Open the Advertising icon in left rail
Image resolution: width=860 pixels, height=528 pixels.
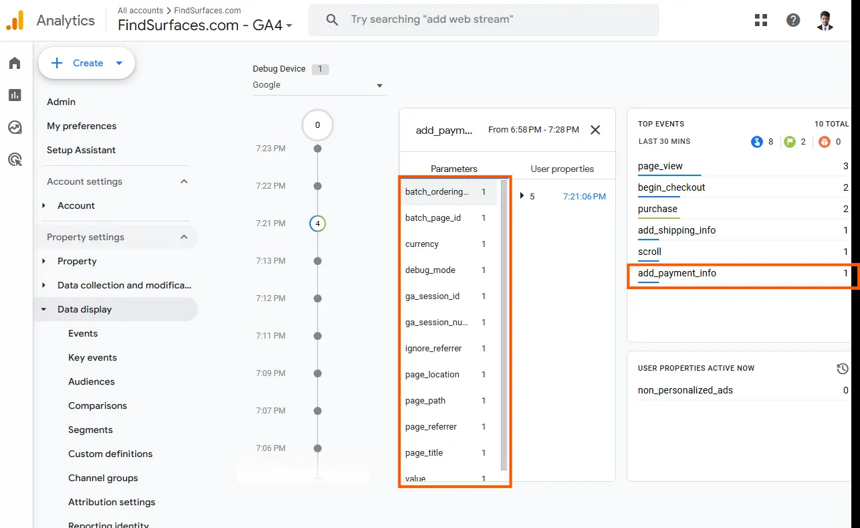(x=15, y=159)
